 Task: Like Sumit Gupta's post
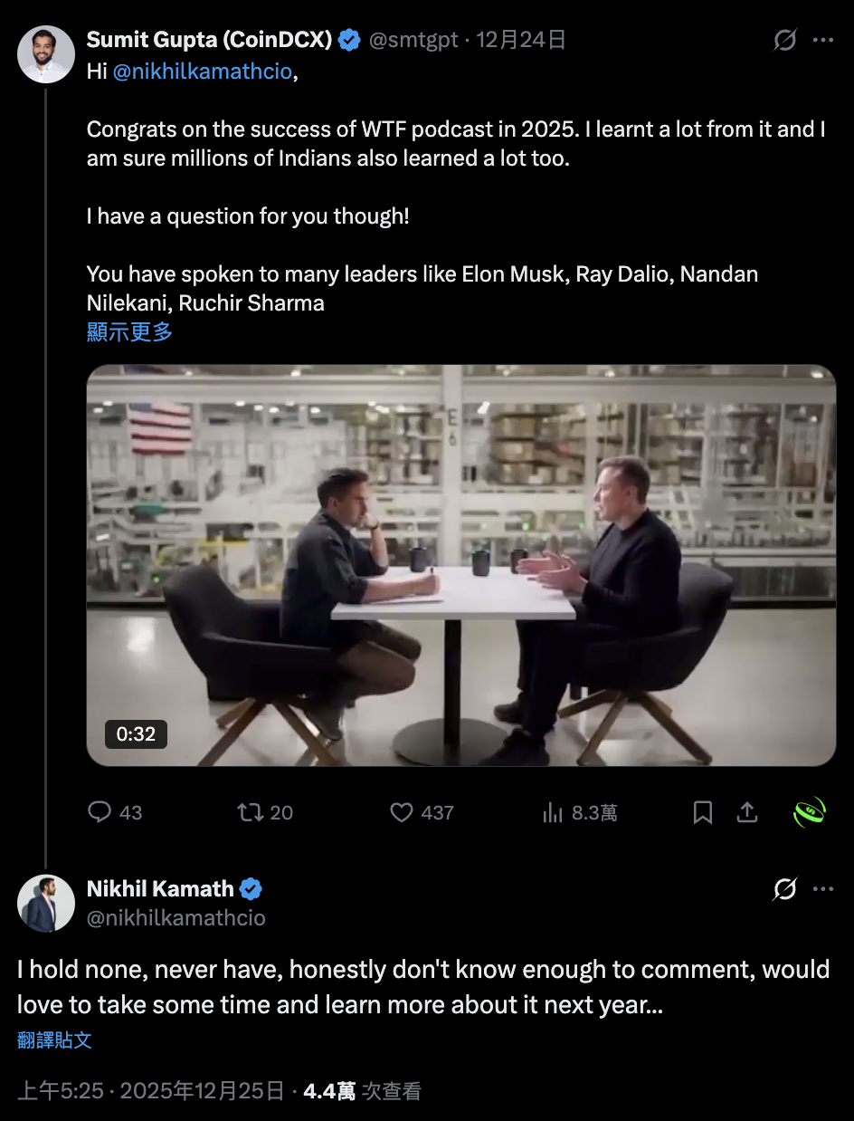(402, 812)
